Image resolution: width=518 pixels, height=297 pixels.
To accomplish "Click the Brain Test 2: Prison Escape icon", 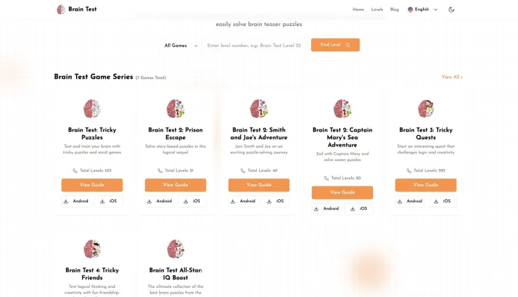I will pyautogui.click(x=175, y=108).
